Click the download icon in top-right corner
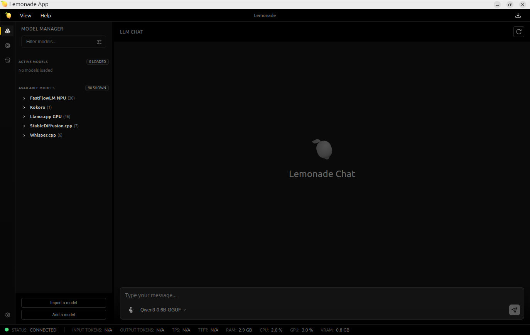Image resolution: width=530 pixels, height=335 pixels. (x=518, y=15)
